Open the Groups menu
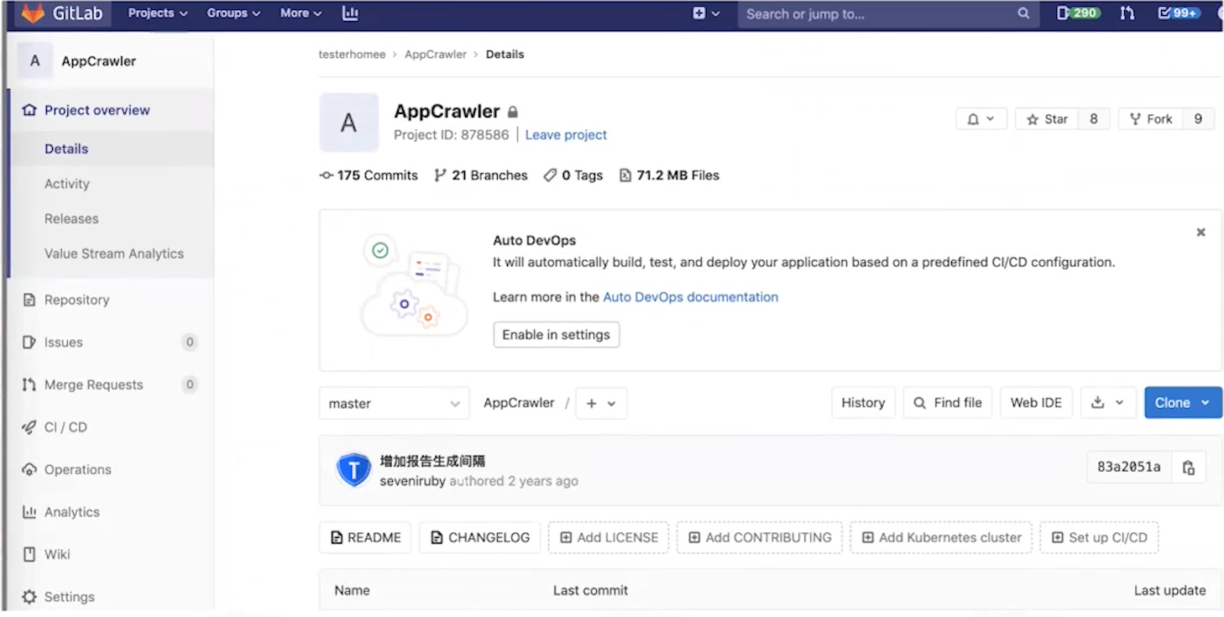 tap(233, 13)
